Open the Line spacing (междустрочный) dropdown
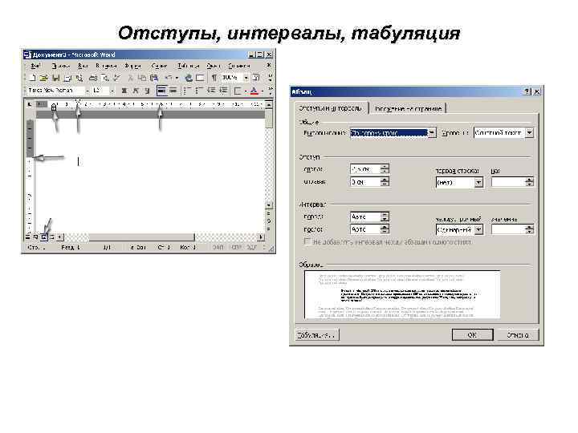Image resolution: width=578 pixels, height=433 pixels. 478,230
